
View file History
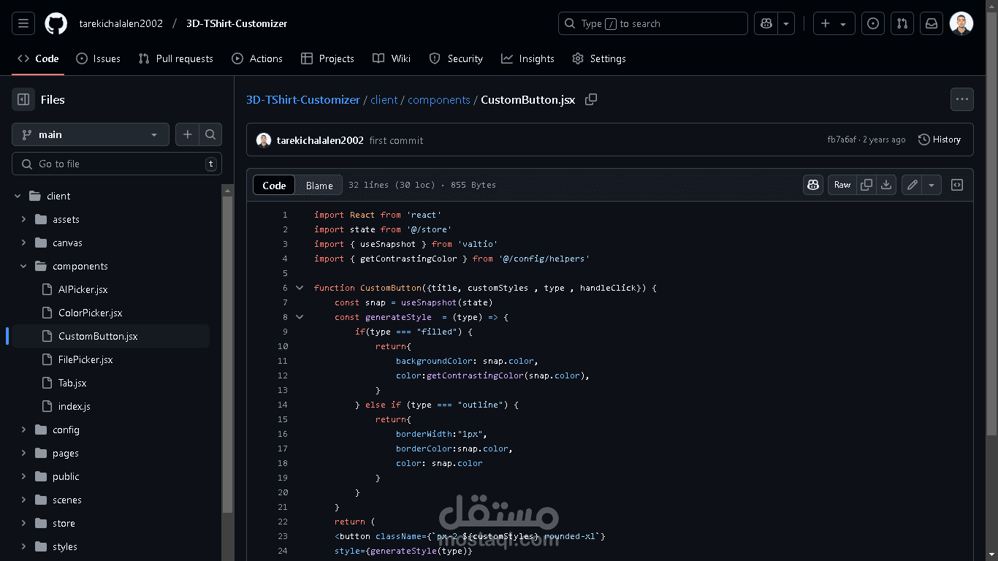[940, 140]
